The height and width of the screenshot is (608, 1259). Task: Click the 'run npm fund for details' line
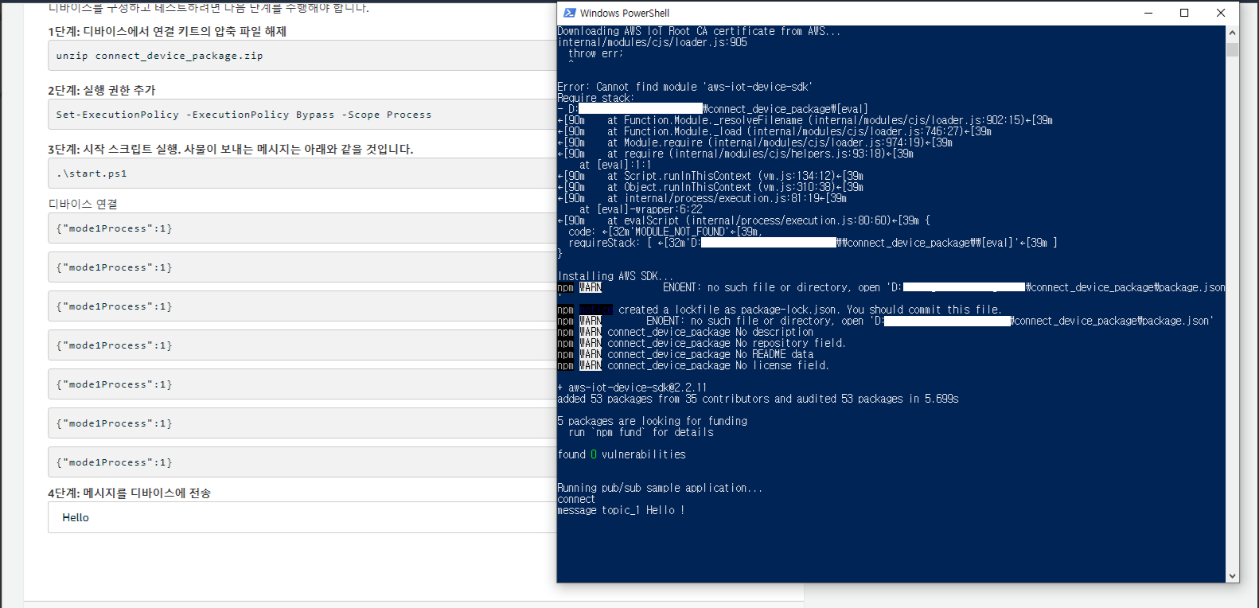641,432
